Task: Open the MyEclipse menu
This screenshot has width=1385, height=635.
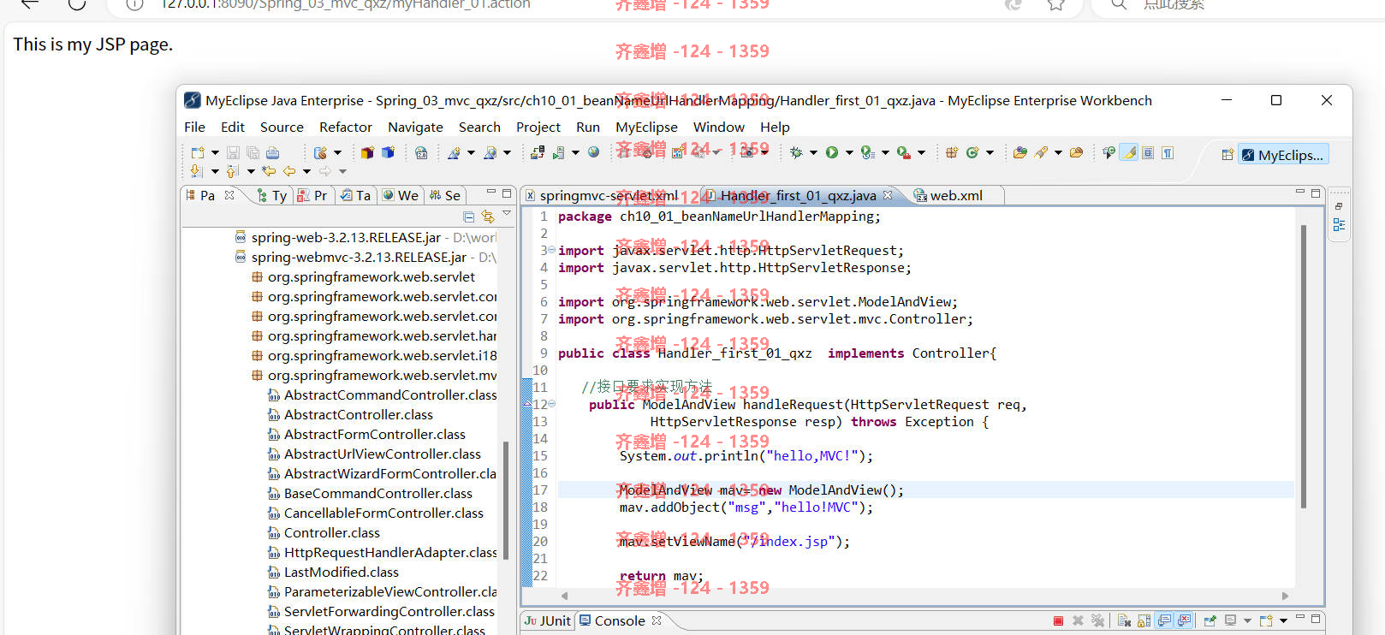Action: (646, 127)
